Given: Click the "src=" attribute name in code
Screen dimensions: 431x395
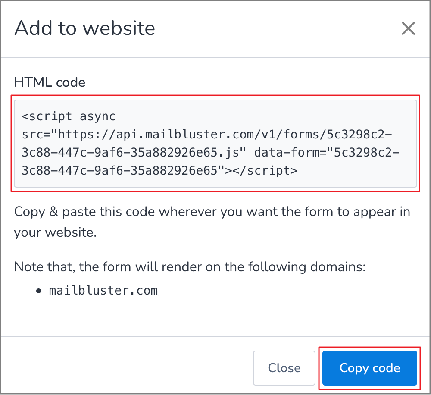Looking at the screenshot, I should pos(36,135).
